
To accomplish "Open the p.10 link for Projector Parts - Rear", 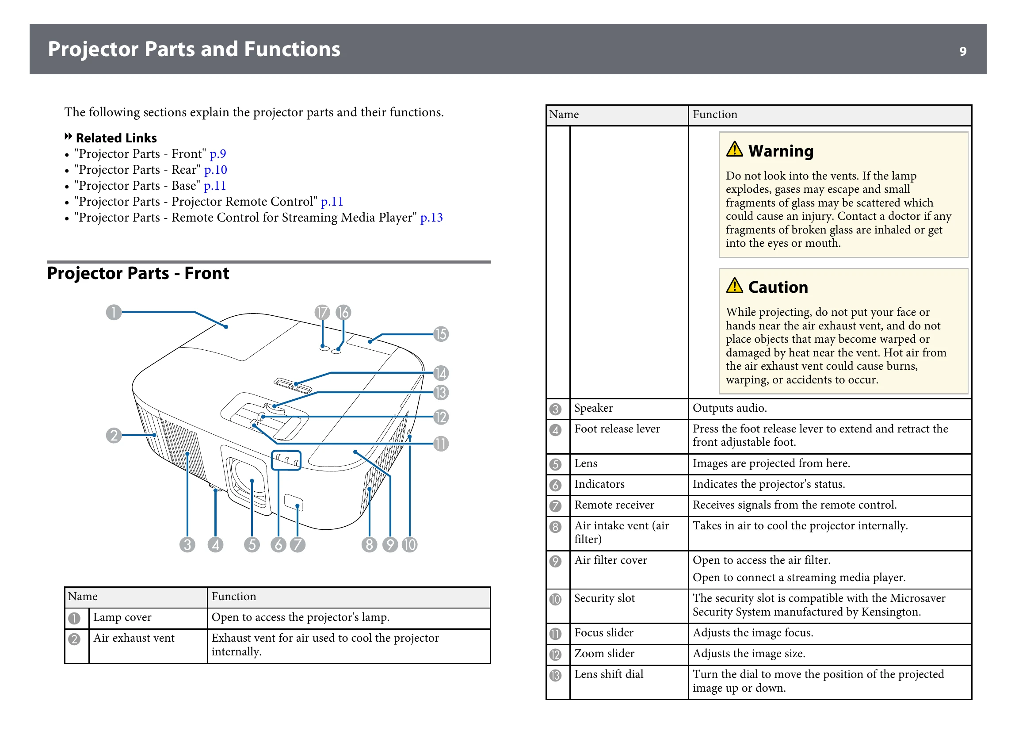I will coord(216,170).
